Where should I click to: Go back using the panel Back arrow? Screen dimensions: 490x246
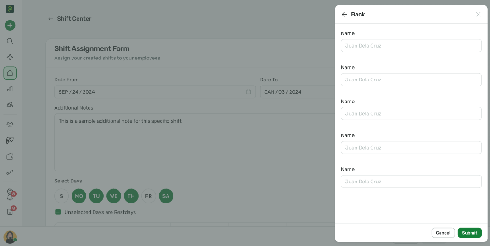point(345,15)
